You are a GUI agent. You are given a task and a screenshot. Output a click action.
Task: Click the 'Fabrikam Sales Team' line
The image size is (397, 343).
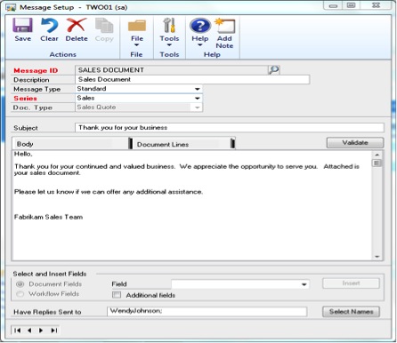click(x=48, y=217)
